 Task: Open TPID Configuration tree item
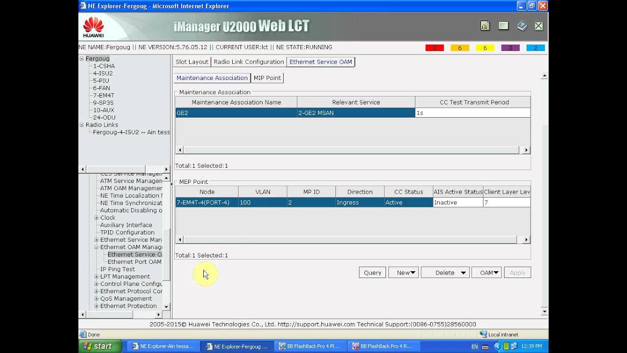127,232
